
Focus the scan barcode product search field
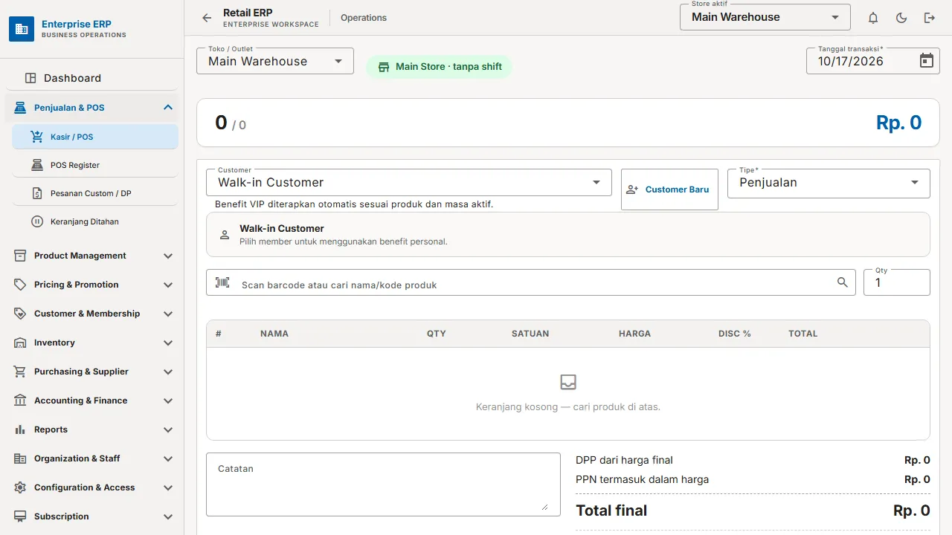(x=531, y=282)
